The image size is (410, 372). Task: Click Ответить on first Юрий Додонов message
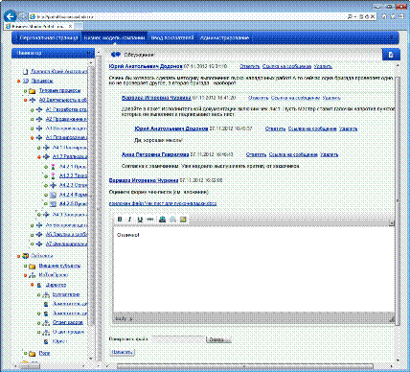[249, 66]
